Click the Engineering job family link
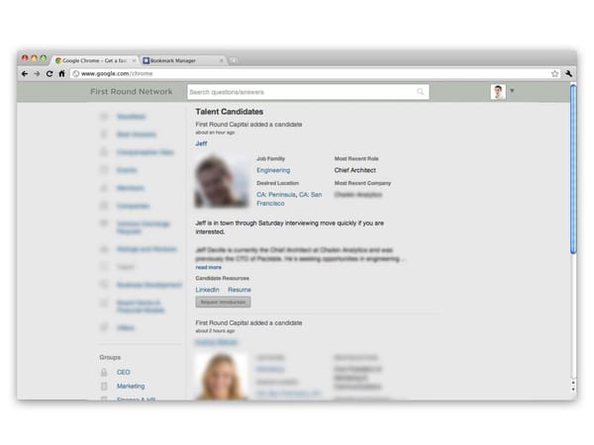Viewport: 594px width, 445px height. [x=273, y=170]
